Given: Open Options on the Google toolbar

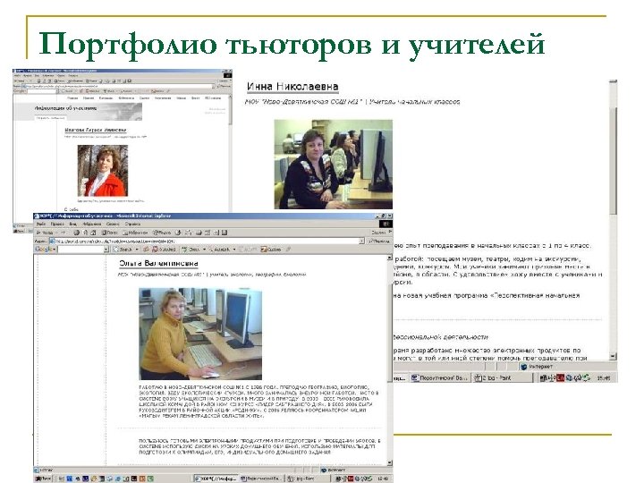Looking at the screenshot, I should [271, 250].
